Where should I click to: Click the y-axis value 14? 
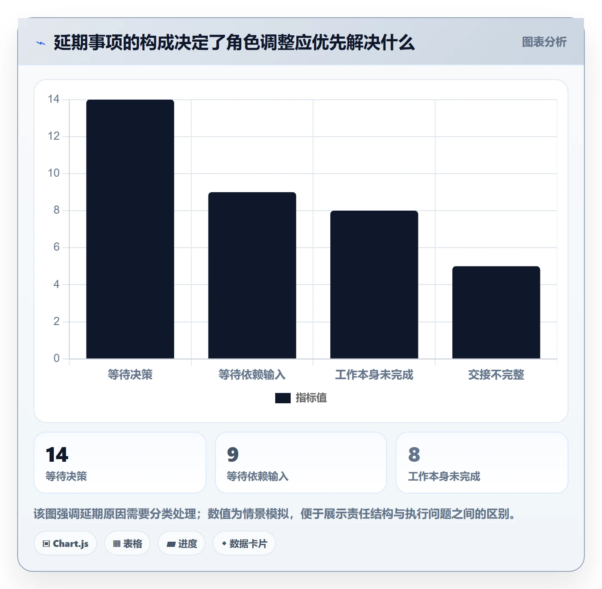[54, 99]
